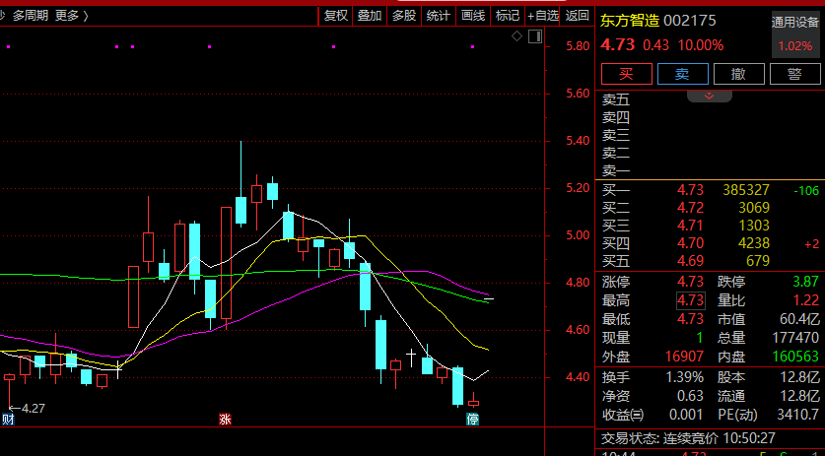
Task: Click the diamond marker icon above the chart
Action: click(x=516, y=36)
